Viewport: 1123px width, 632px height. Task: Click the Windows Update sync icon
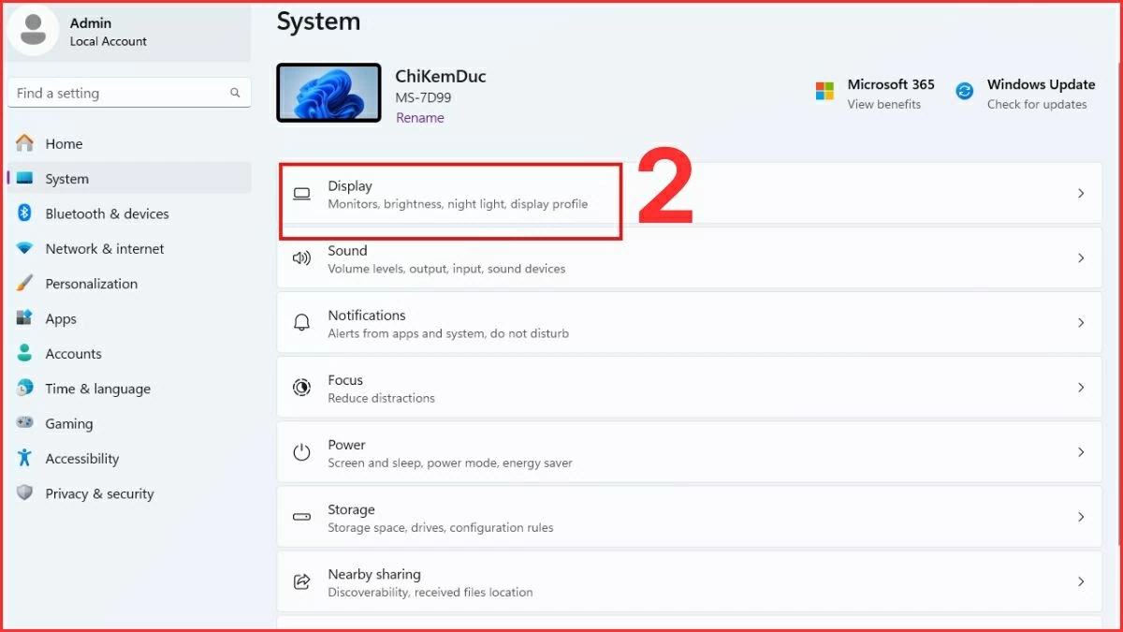[x=964, y=92]
